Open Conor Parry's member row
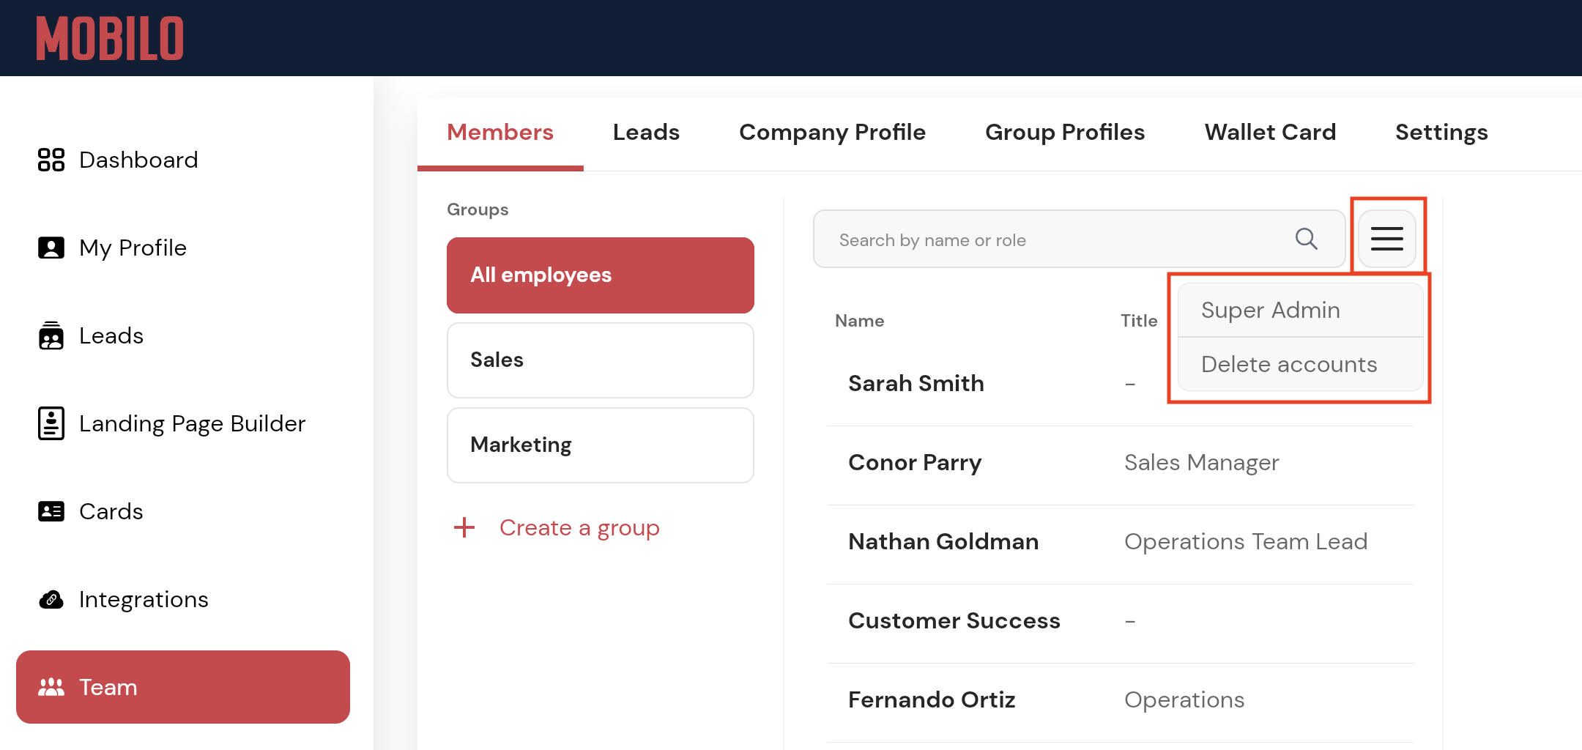1582x750 pixels. [915, 463]
